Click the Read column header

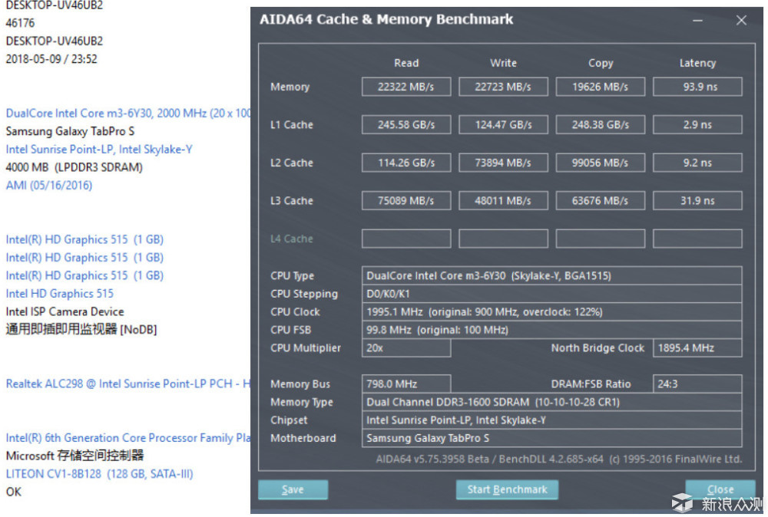click(x=406, y=63)
